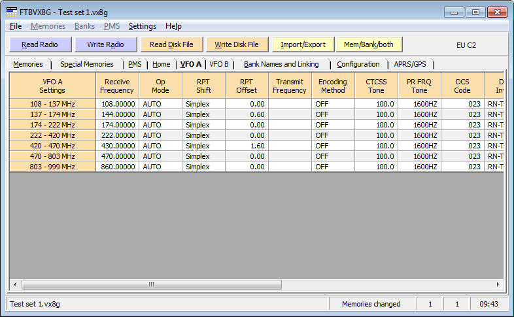This screenshot has height=317, width=514.
Task: Open the APRS/GPS tab
Action: click(x=410, y=64)
